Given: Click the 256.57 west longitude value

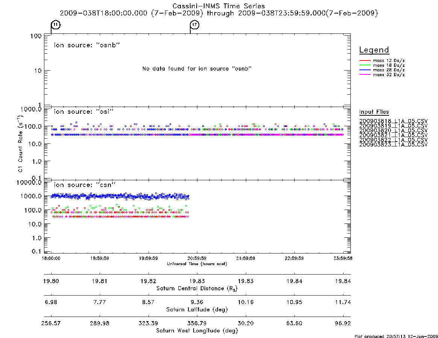Looking at the screenshot, I should (x=51, y=323).
